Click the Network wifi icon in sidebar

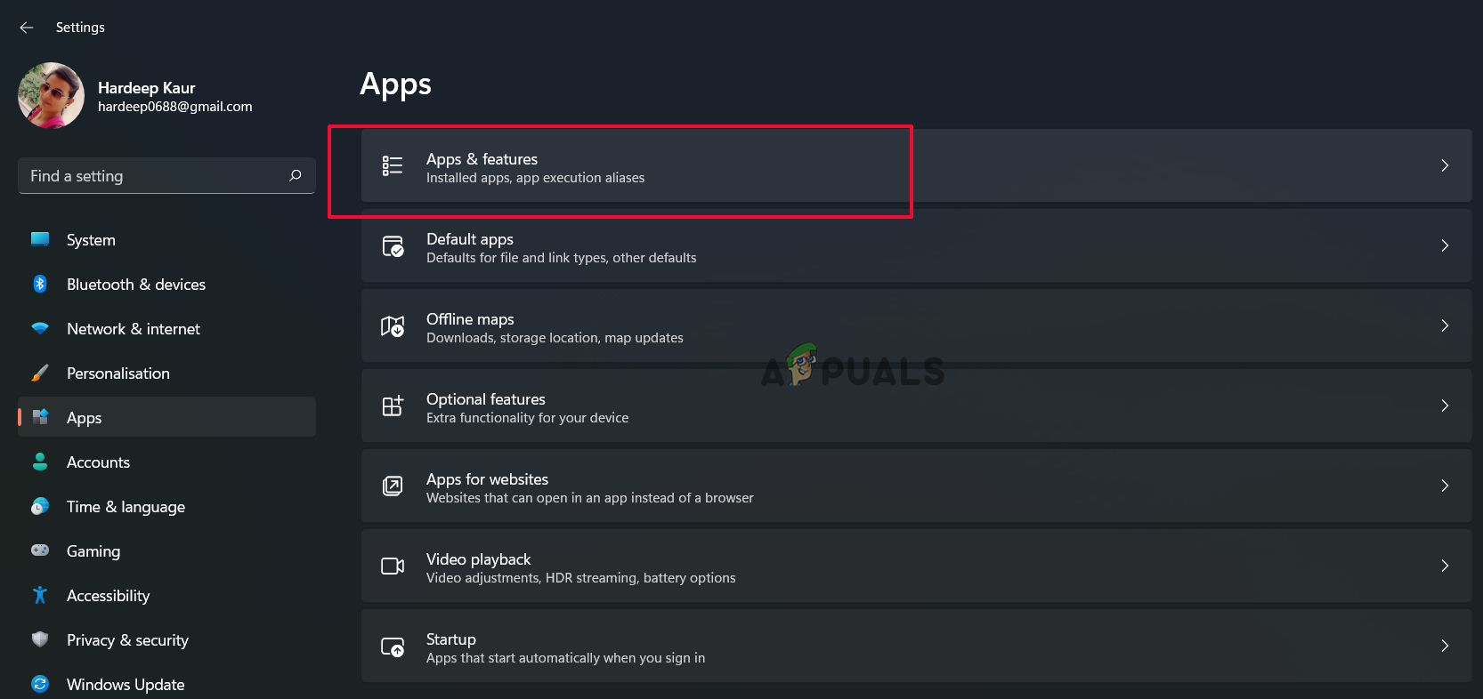coord(40,328)
